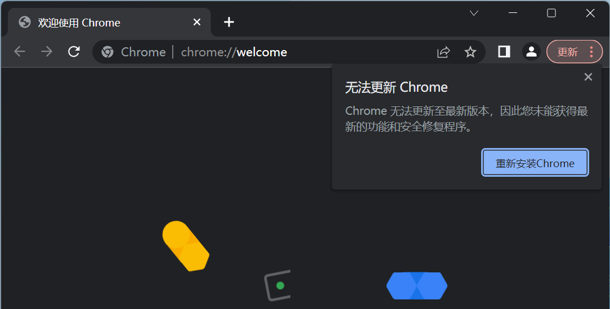Image resolution: width=610 pixels, height=309 pixels.
Task: Open the Chrome site info icon
Action: click(107, 52)
